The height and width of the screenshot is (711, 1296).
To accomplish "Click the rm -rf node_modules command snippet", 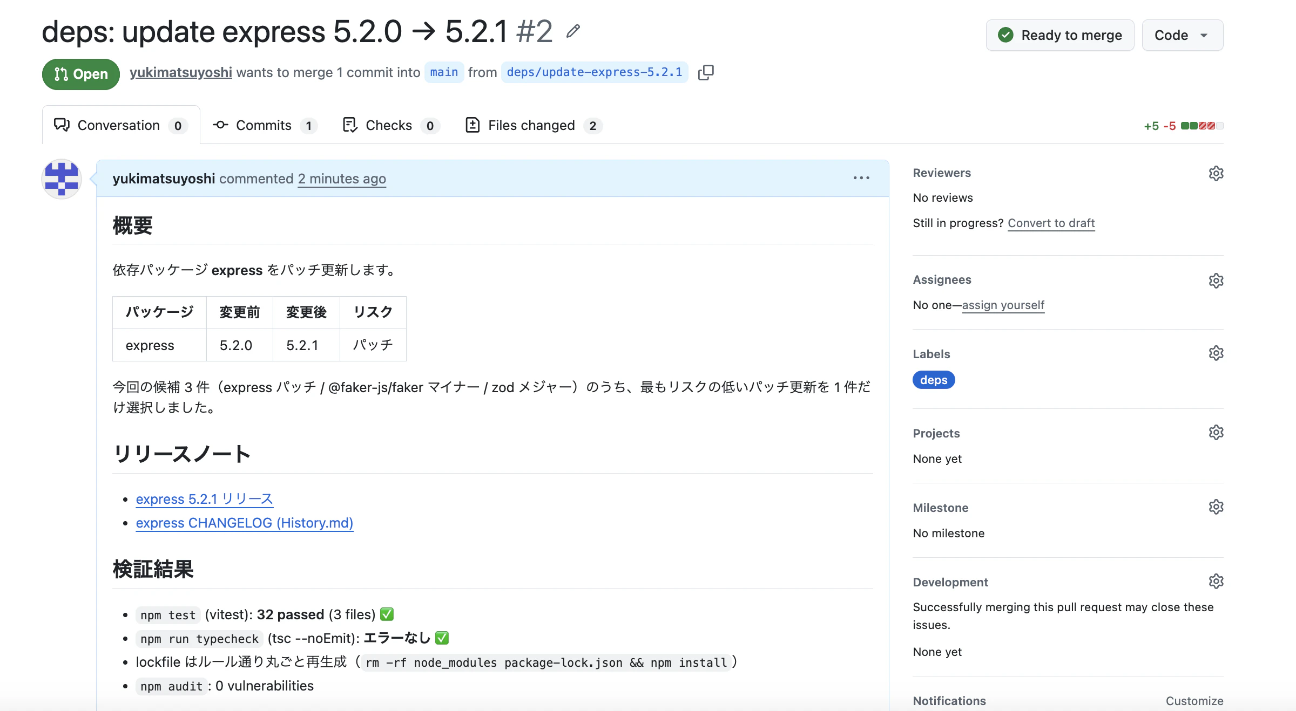I will tap(546, 662).
